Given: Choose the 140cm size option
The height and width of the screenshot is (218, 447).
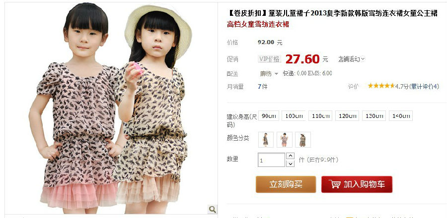Looking at the screenshot, I should point(401,115).
